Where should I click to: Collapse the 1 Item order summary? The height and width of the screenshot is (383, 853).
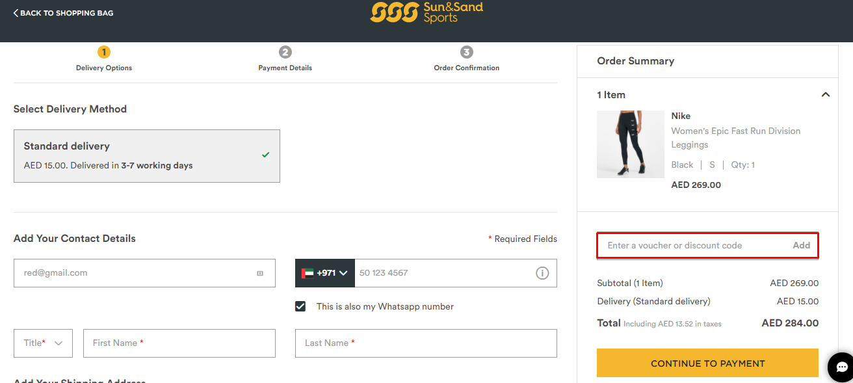tap(826, 95)
